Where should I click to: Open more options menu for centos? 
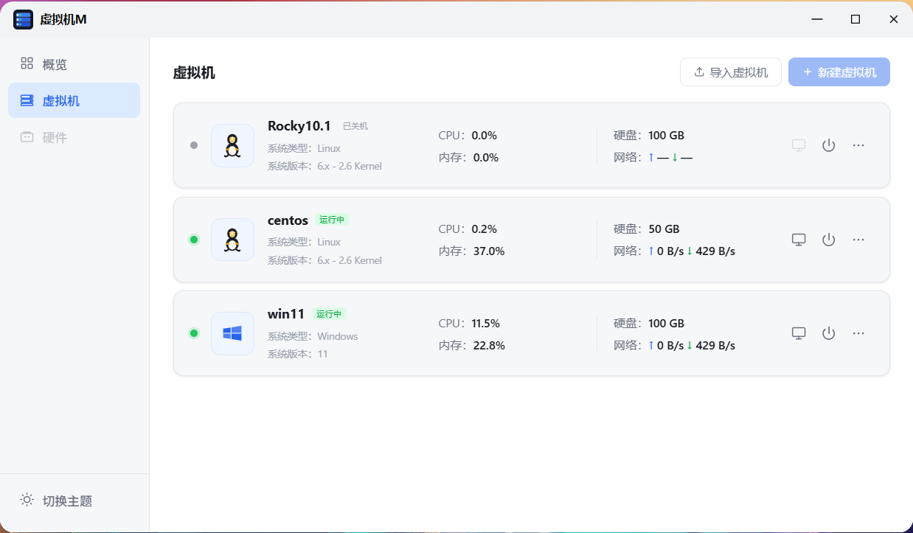[858, 240]
